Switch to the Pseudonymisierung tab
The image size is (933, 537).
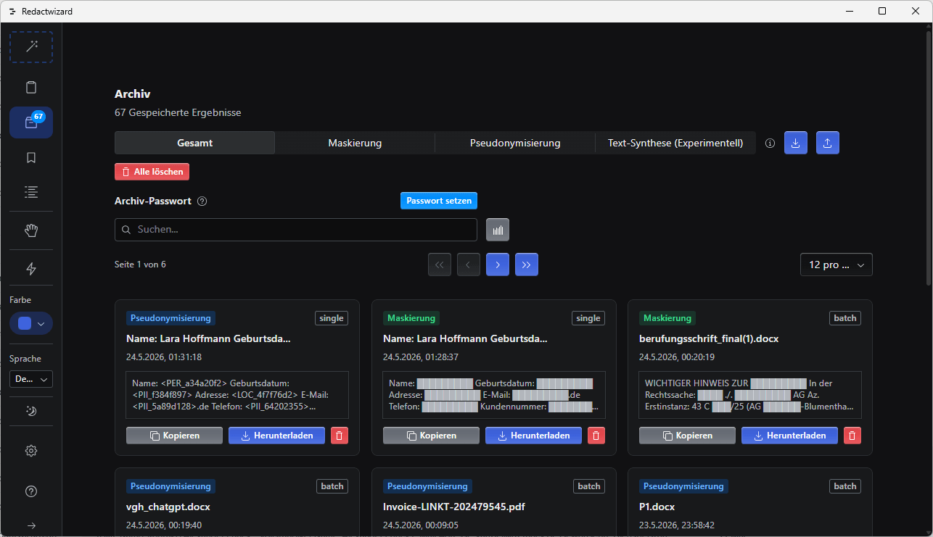pyautogui.click(x=515, y=143)
